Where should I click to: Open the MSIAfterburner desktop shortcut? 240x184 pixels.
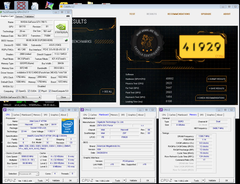tap(35, 103)
